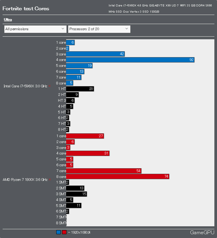
Task: Click the blue 5 core bar showing 19
Action: [x=79, y=66]
